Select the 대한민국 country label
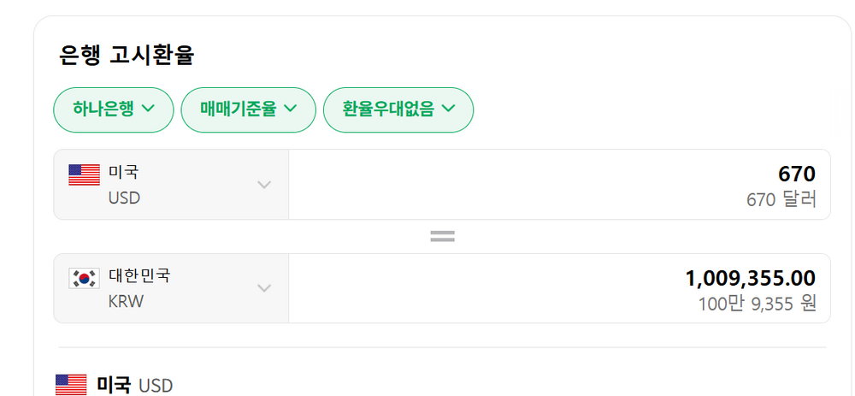 (x=139, y=276)
